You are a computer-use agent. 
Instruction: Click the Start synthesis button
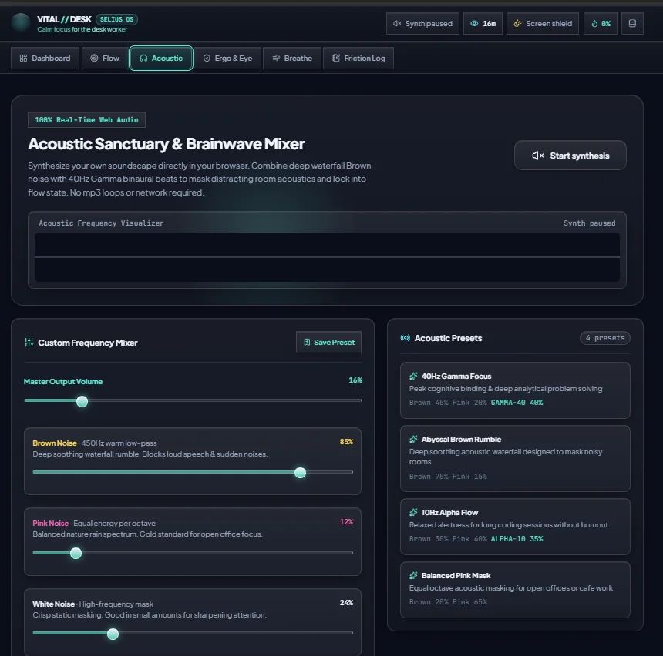click(570, 156)
